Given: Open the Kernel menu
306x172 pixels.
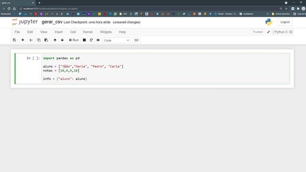Looking at the screenshot, I should pos(88,32).
